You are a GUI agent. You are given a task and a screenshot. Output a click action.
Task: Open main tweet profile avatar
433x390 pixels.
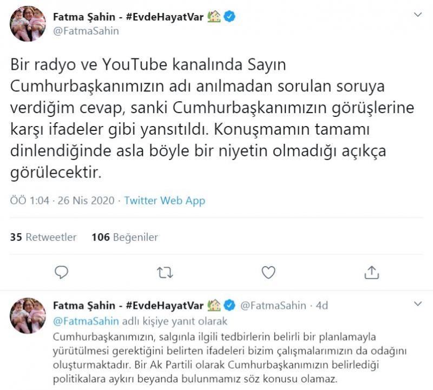tap(28, 24)
